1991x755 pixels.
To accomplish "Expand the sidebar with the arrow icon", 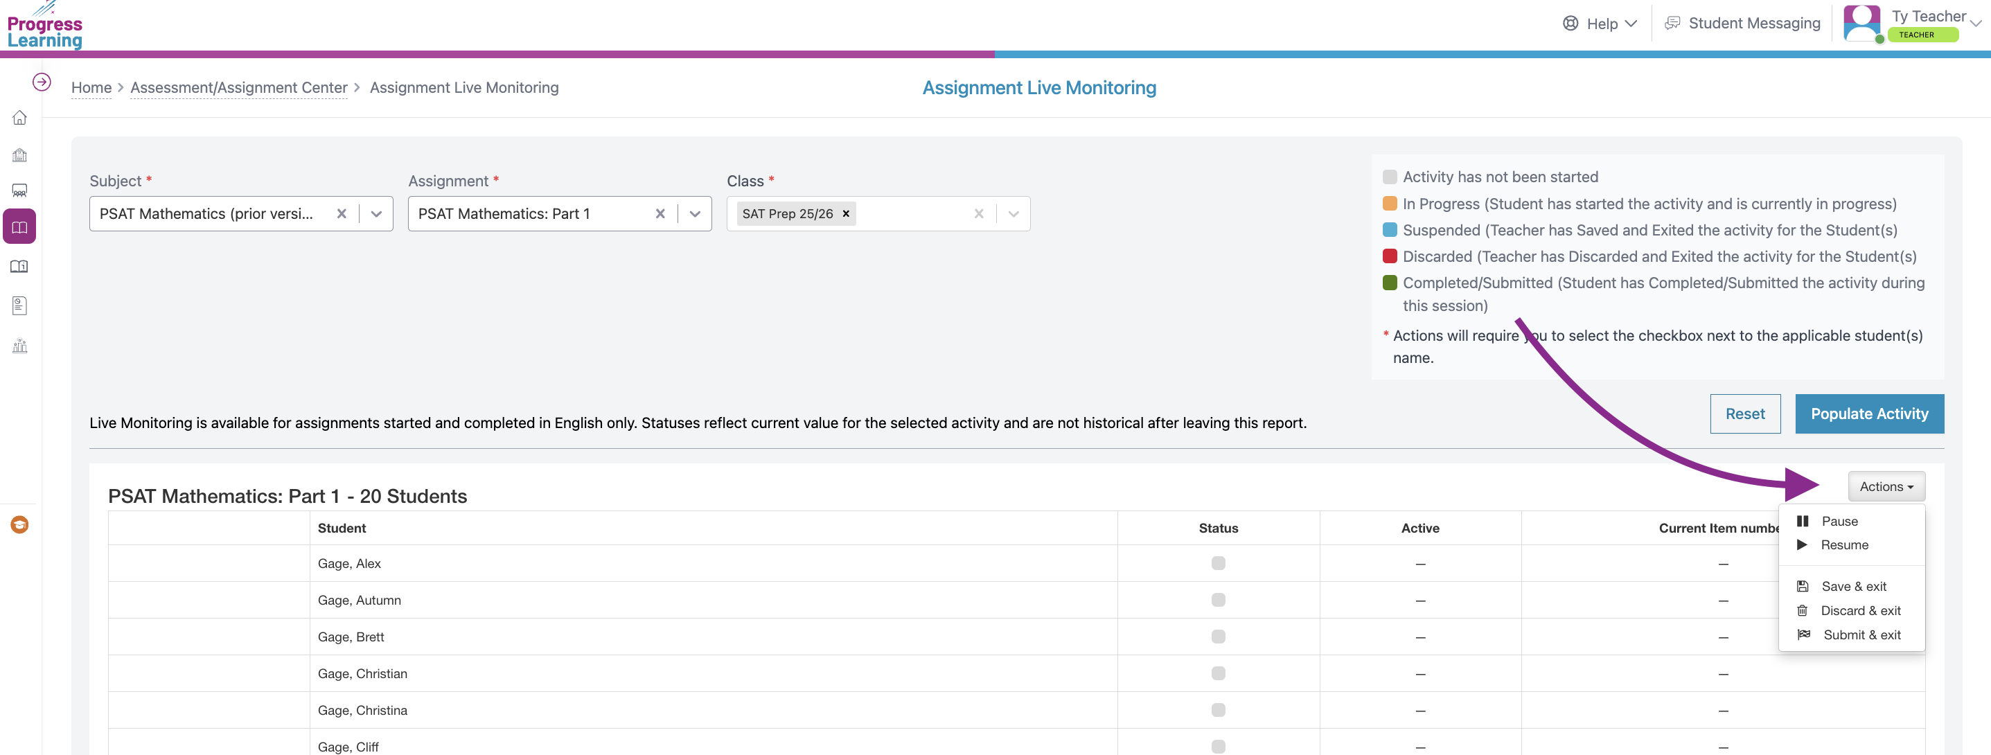I will pos(42,82).
